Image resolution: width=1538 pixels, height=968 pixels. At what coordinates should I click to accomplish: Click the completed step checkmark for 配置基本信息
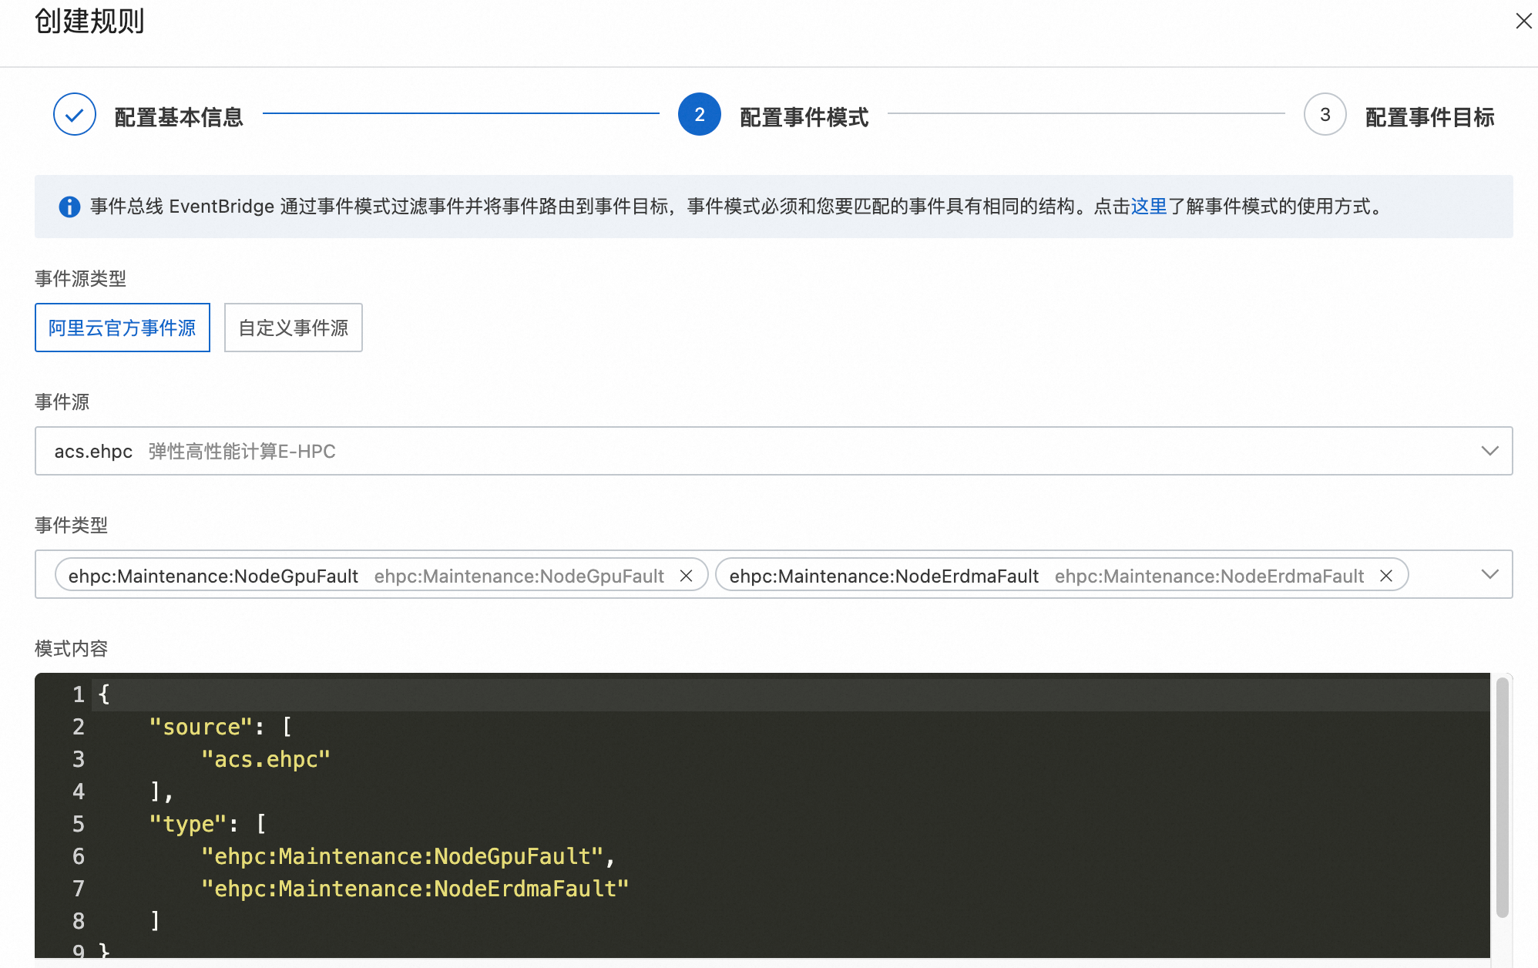click(x=75, y=115)
